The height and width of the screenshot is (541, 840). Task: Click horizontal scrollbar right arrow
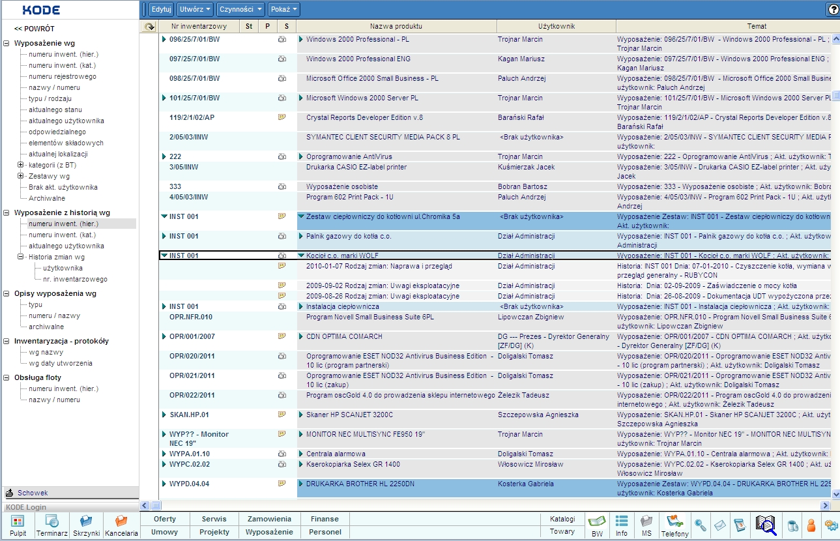pos(826,505)
